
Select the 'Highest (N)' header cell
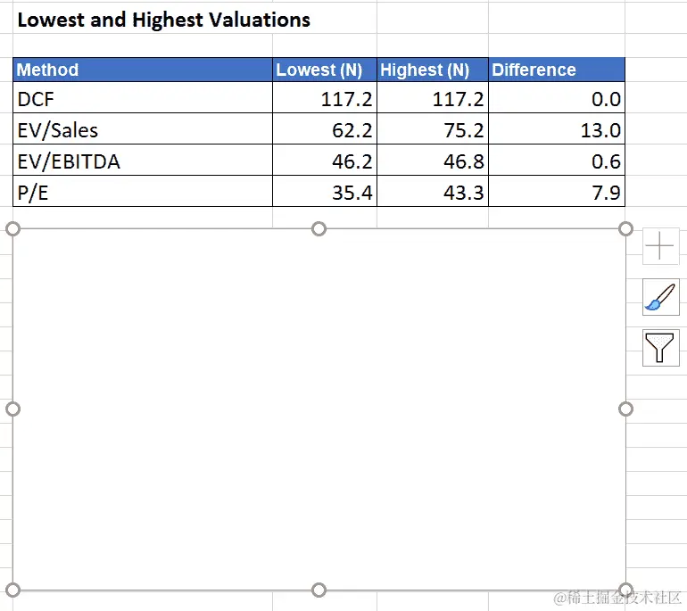[433, 70]
